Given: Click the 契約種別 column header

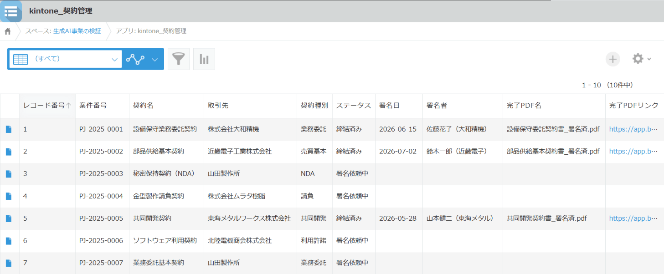Looking at the screenshot, I should [x=314, y=106].
